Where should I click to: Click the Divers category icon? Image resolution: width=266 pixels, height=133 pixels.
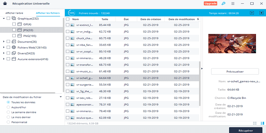coord(14,53)
